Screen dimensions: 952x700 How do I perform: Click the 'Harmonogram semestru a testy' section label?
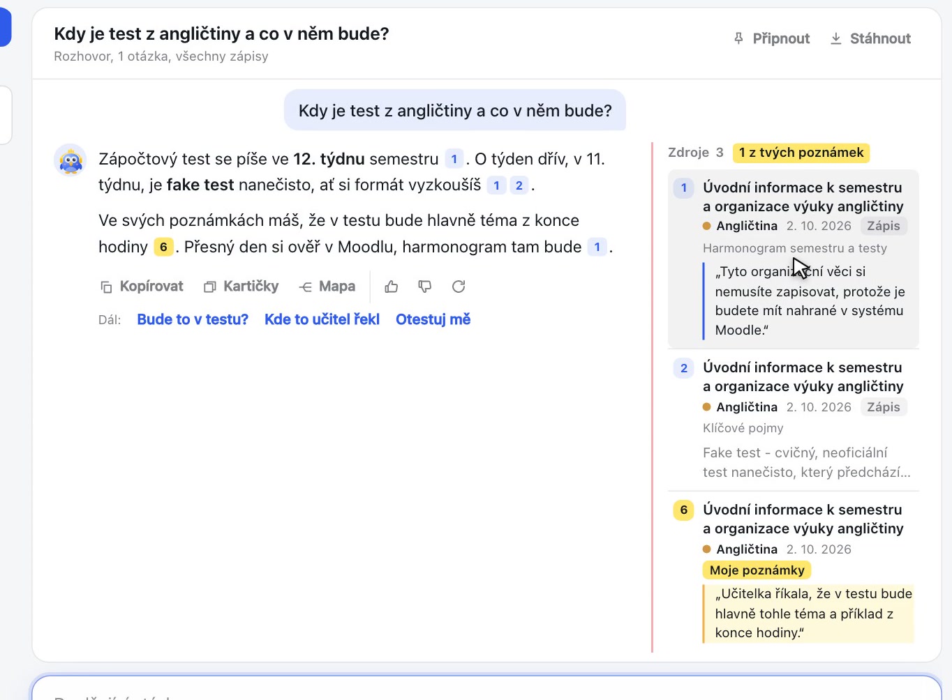point(795,248)
